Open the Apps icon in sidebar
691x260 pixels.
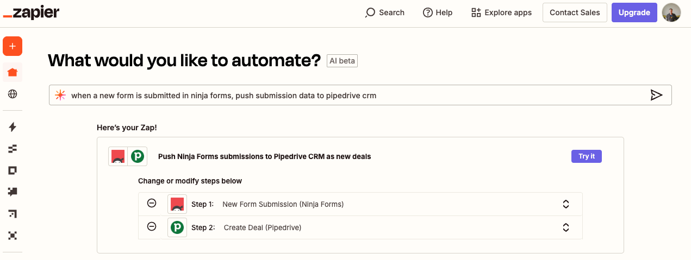(13, 236)
